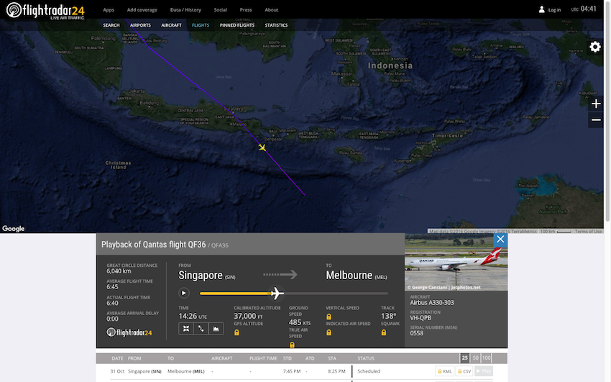Click the Airbus A330-303 aircraft value

432,302
